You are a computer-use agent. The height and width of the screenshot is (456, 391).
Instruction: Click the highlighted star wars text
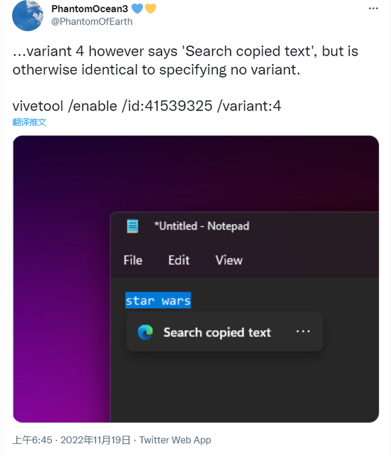158,301
